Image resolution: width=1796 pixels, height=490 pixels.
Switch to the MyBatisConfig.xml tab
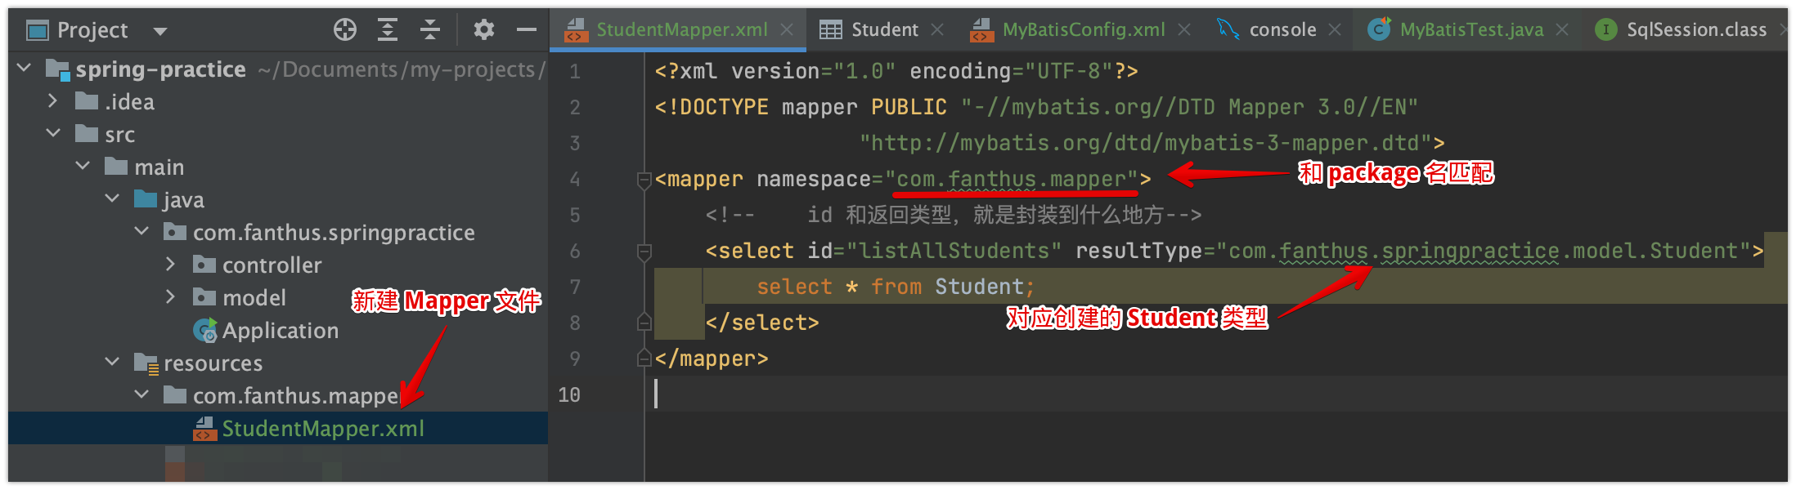pos(1083,30)
